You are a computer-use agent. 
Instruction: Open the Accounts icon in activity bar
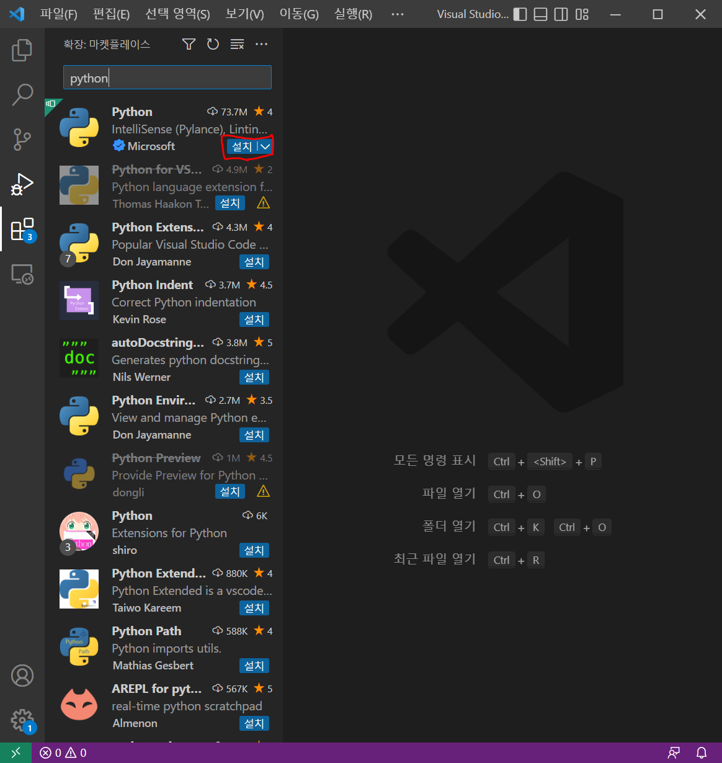point(22,676)
